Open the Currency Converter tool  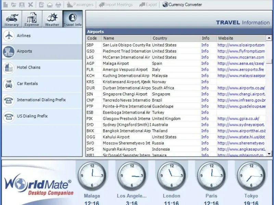182,5
